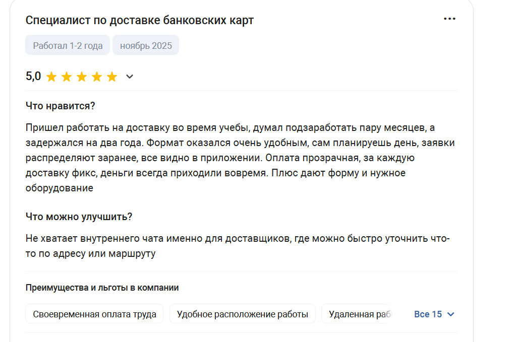Click the third rating star
This screenshot has width=516, height=342.
(x=82, y=77)
